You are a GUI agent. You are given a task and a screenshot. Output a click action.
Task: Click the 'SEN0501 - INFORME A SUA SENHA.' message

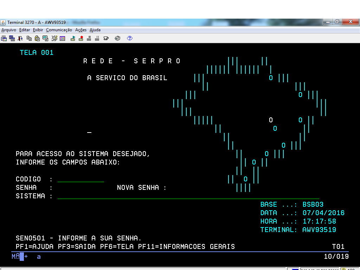(x=78, y=238)
